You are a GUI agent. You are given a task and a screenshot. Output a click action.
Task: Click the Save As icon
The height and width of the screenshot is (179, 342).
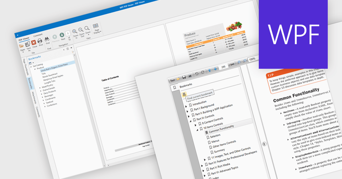(28, 44)
